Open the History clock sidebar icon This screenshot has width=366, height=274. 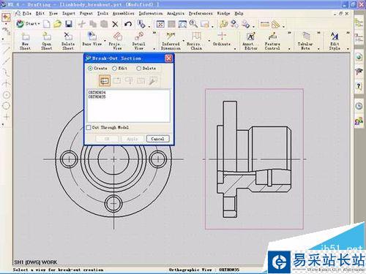359,106
